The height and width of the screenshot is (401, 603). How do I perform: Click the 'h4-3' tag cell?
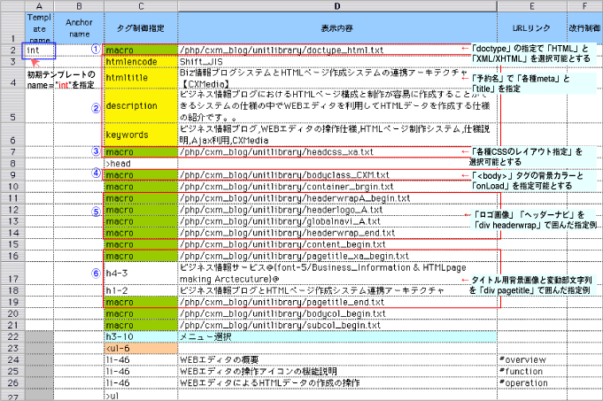pos(141,273)
